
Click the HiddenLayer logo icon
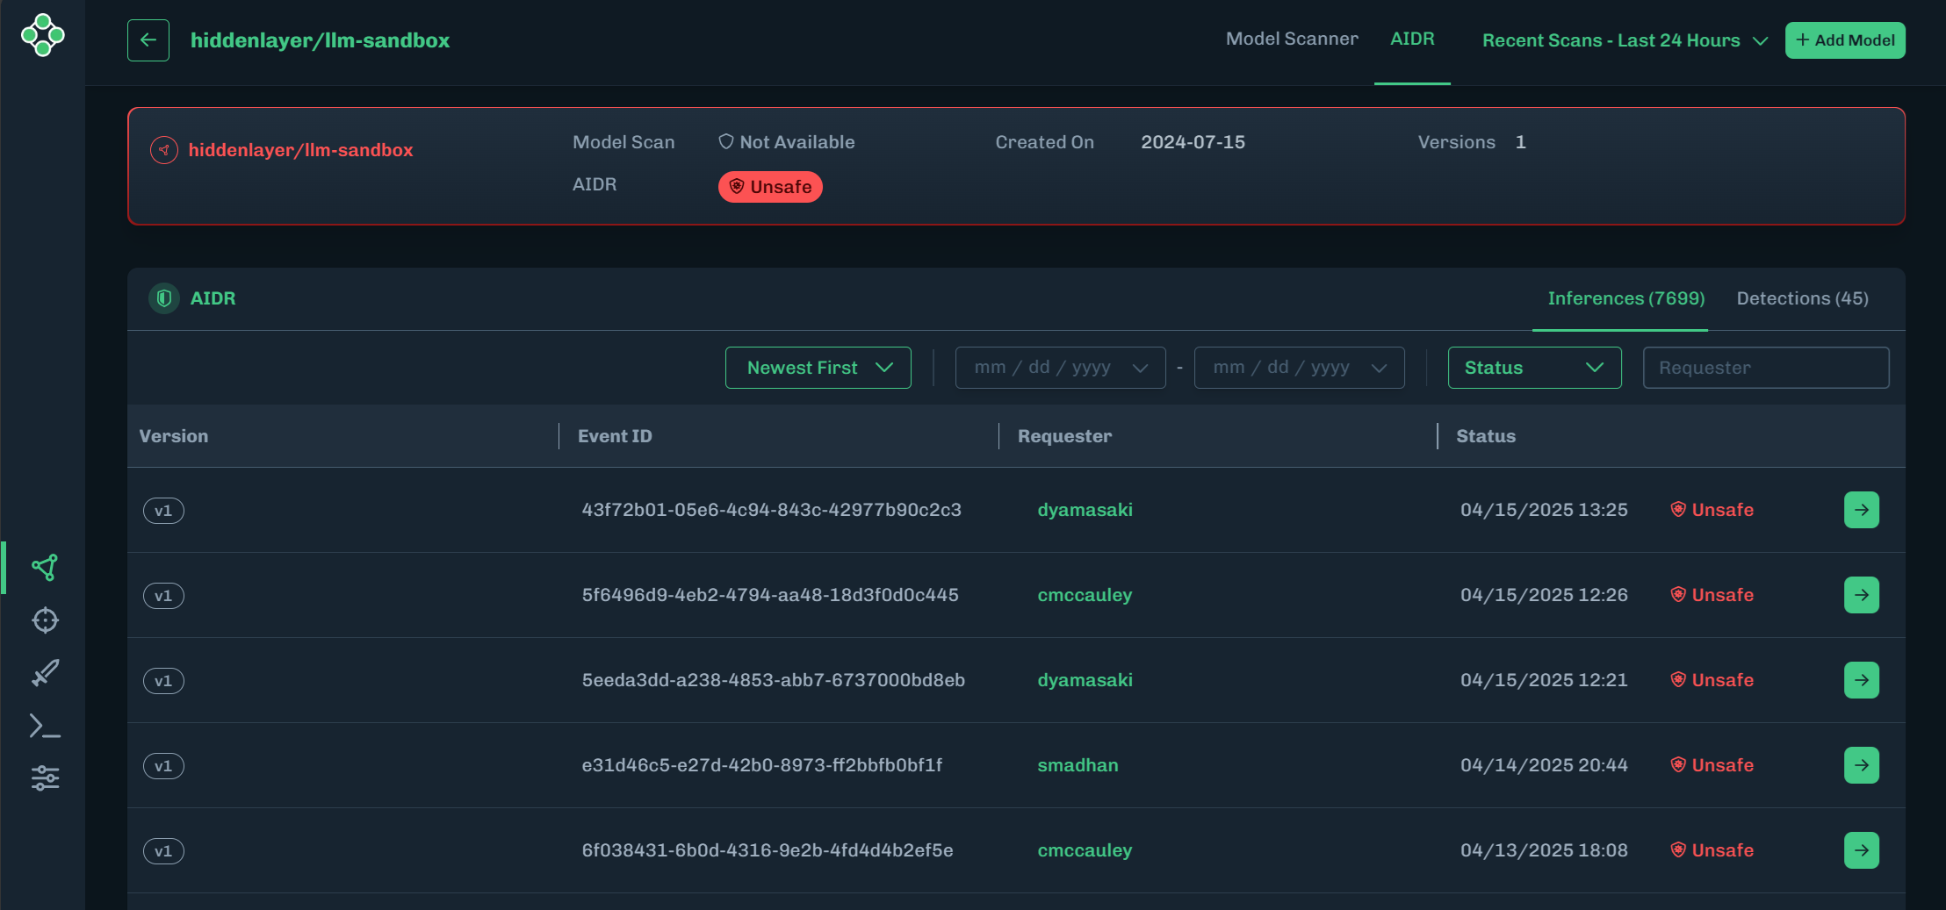(x=42, y=35)
